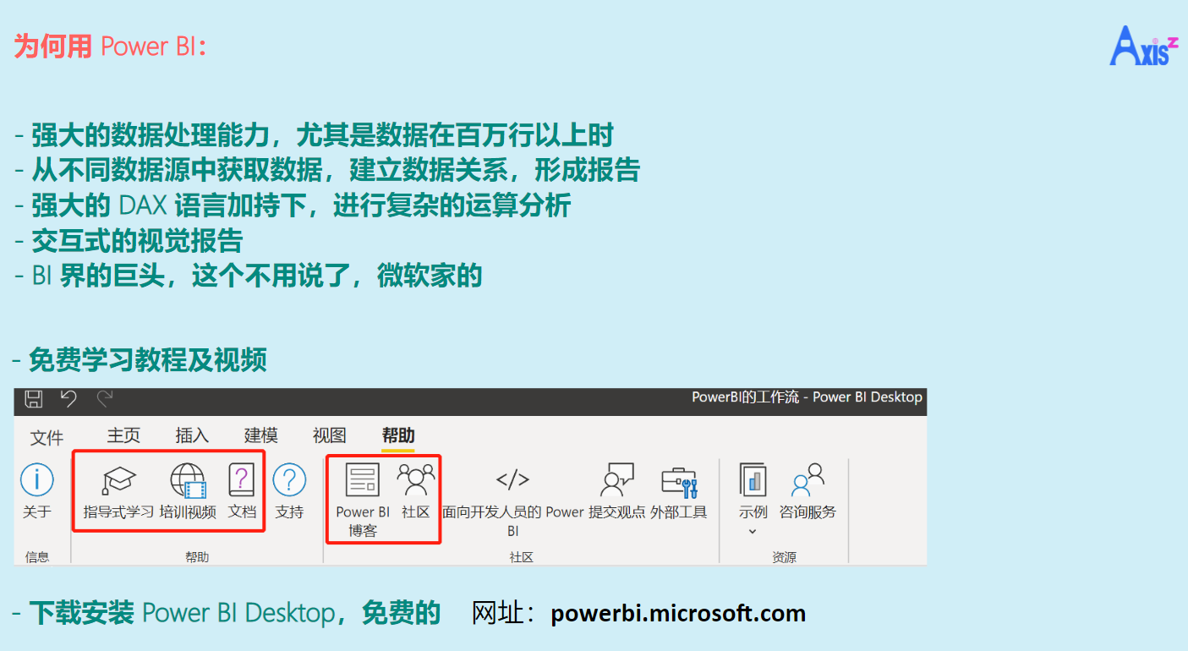The width and height of the screenshot is (1188, 651).
Task: Click the 从不同数据源中获取数据 bullet
Action: (x=327, y=171)
